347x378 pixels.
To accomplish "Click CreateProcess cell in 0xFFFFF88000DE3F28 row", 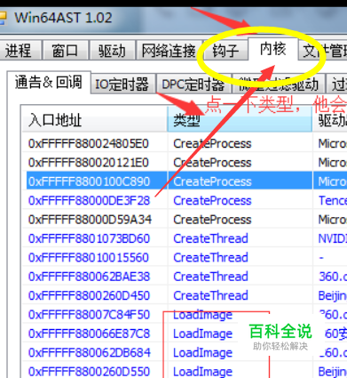I will point(212,200).
